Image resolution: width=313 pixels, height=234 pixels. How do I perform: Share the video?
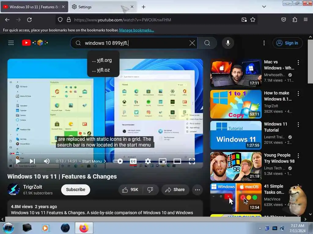coord(175,190)
